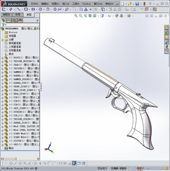Open the 编辑(E) menu

tap(45, 4)
